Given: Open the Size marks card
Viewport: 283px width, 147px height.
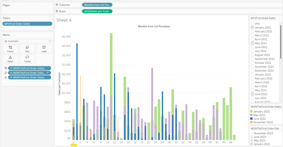Looking at the screenshot, I should click(27, 49).
